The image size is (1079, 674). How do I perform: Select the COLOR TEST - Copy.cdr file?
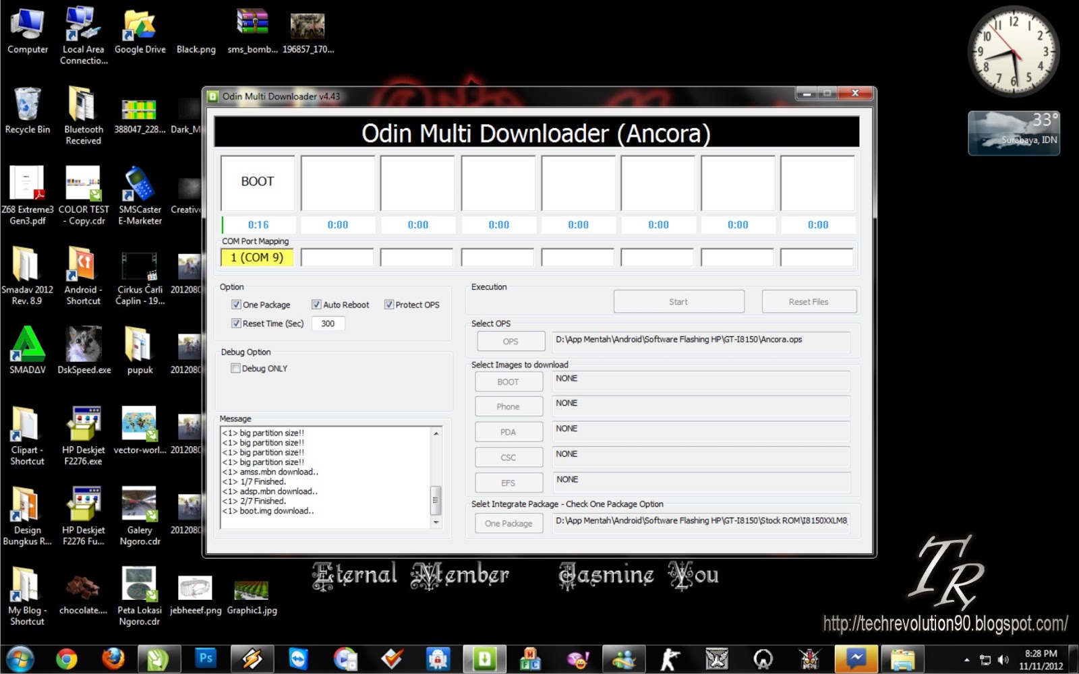coord(84,196)
